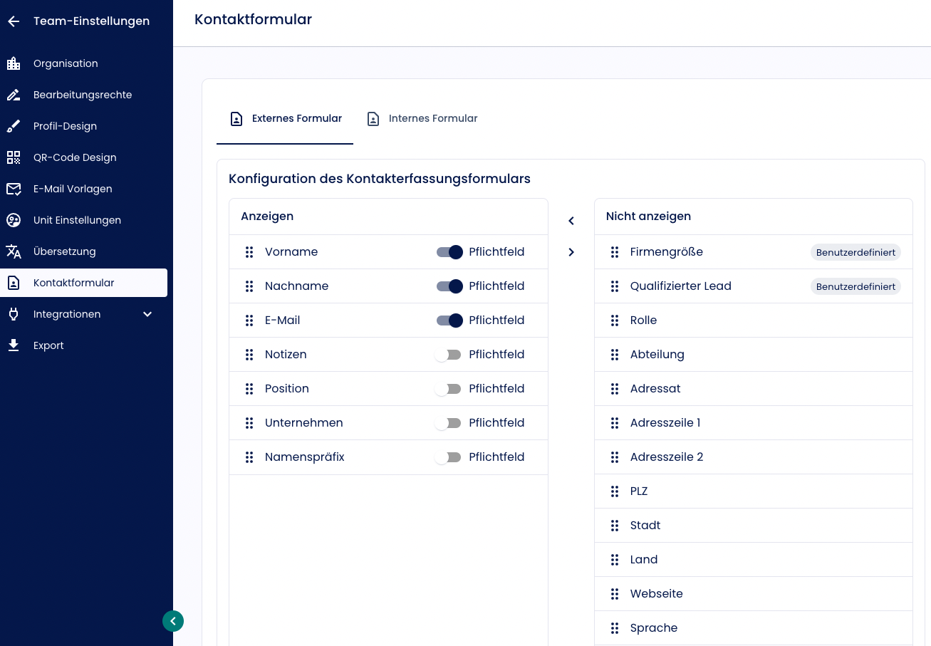Click the Abteilung field label
This screenshot has height=646, width=931.
click(x=657, y=355)
